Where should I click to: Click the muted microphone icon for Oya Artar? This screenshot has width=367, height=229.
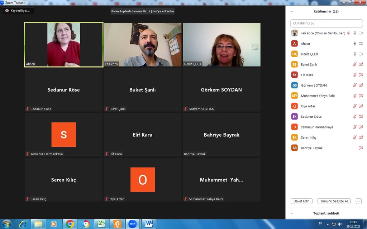click(x=355, y=106)
